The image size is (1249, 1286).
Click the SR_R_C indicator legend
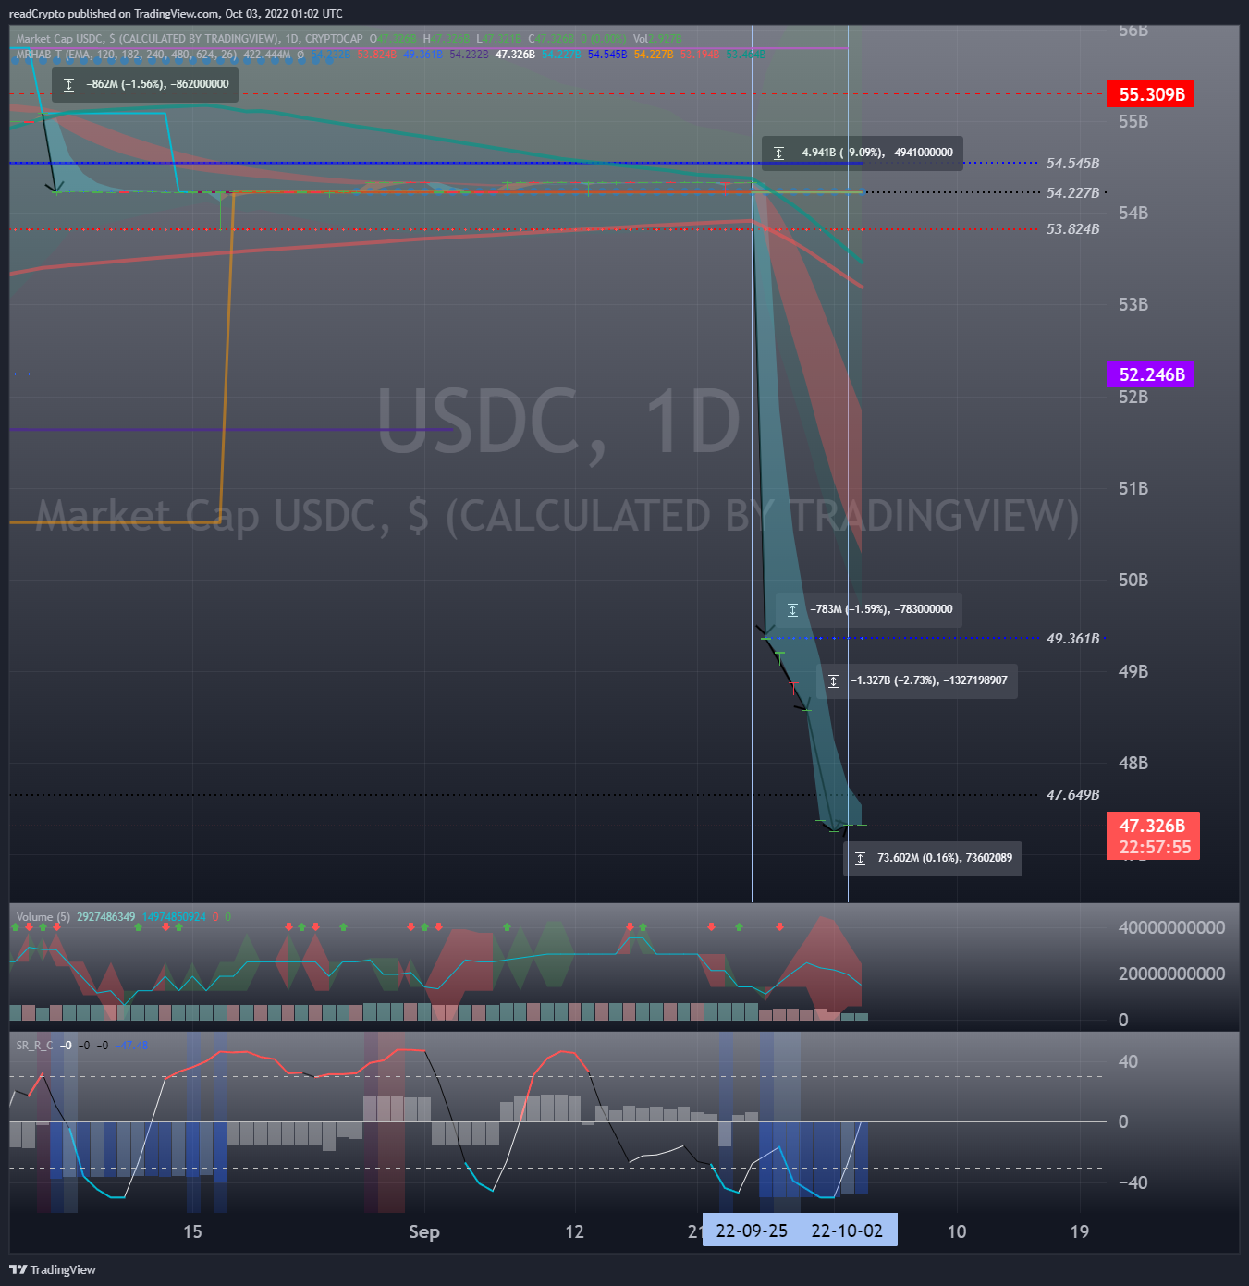34,1046
